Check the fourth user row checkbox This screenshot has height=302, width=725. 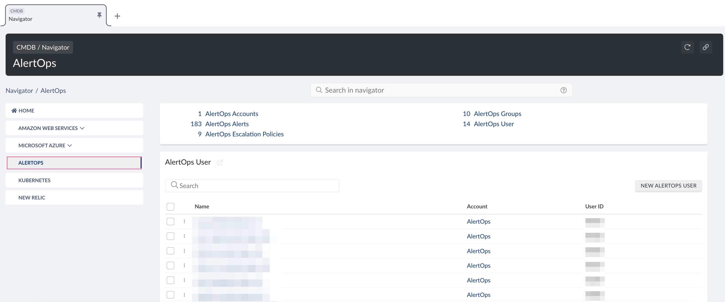[170, 265]
